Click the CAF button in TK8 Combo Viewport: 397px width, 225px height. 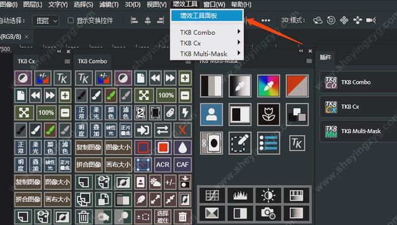[182, 164]
